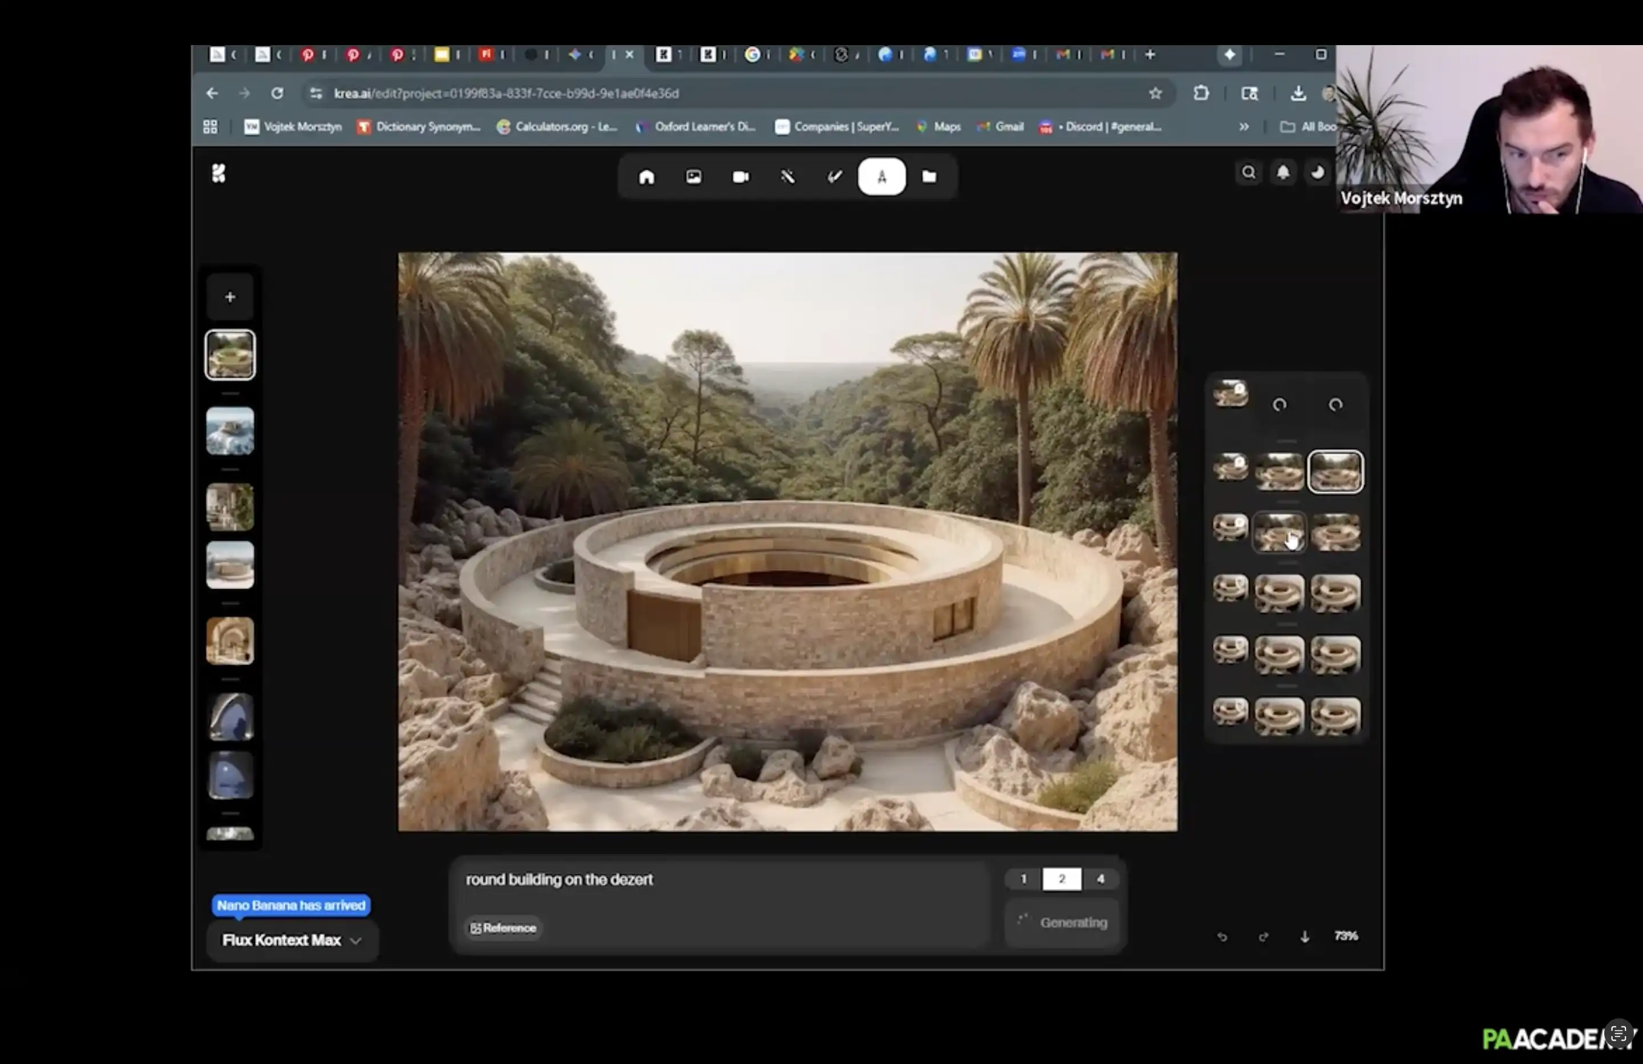Download image with down arrow icon
Viewport: 1643px width, 1064px height.
pyautogui.click(x=1305, y=937)
